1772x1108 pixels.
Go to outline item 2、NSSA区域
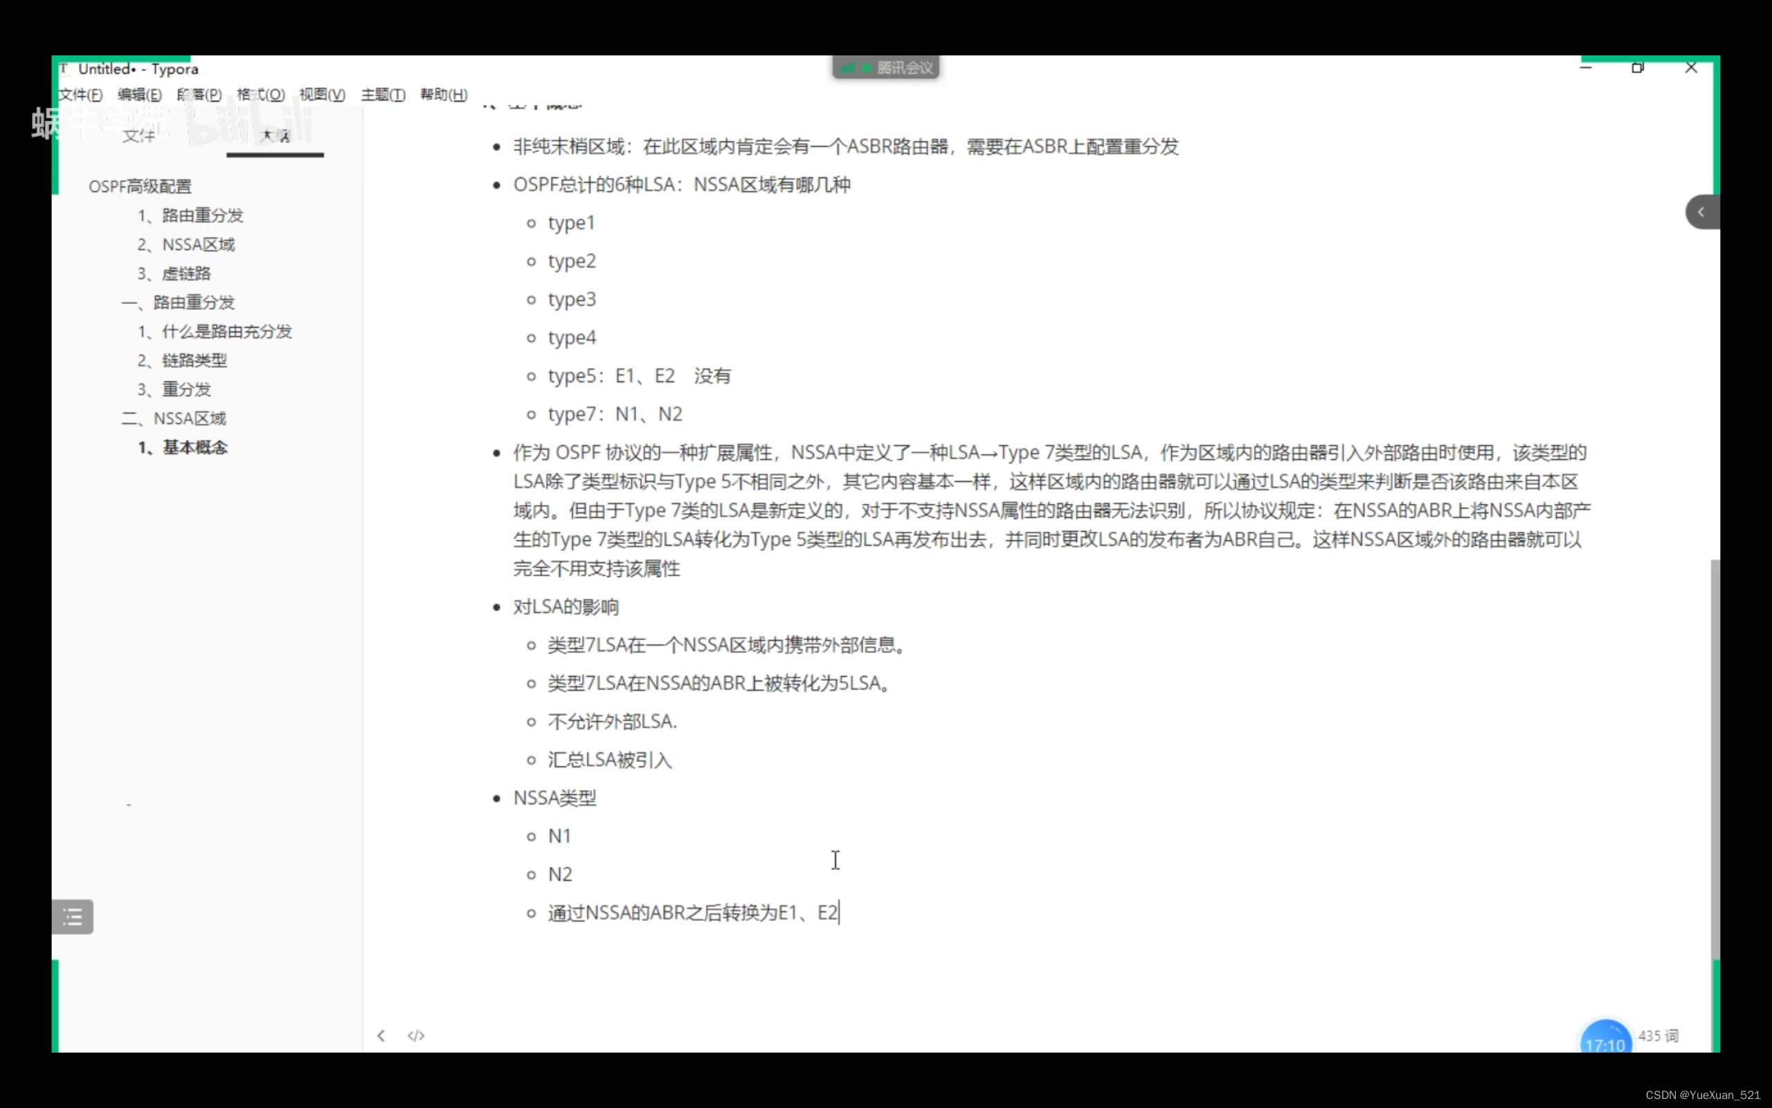(x=186, y=244)
